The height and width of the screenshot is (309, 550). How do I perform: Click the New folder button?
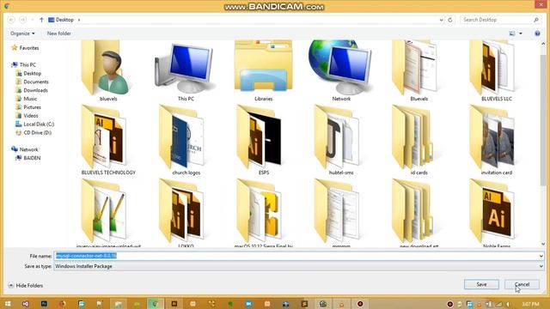coord(59,33)
